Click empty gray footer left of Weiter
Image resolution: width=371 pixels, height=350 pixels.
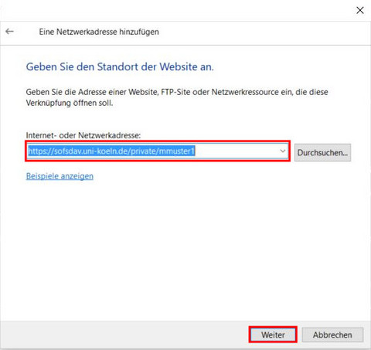pos(124,335)
